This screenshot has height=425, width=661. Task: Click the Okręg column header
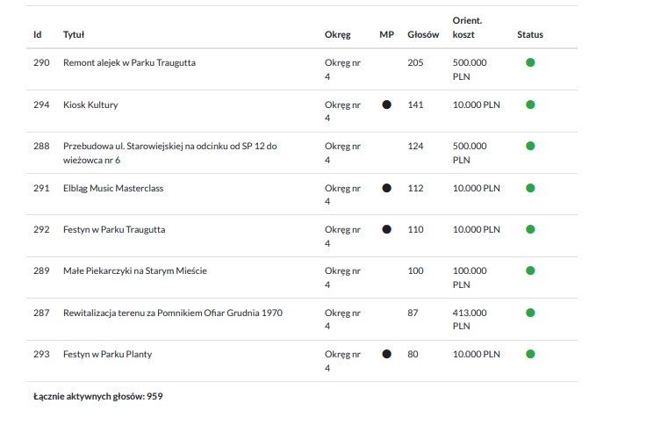[337, 35]
